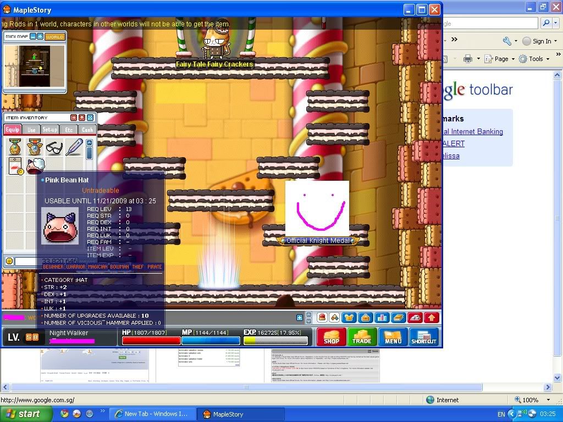563x422 pixels.
Task: Click the search magnifier in the browser window
Action: point(546,23)
